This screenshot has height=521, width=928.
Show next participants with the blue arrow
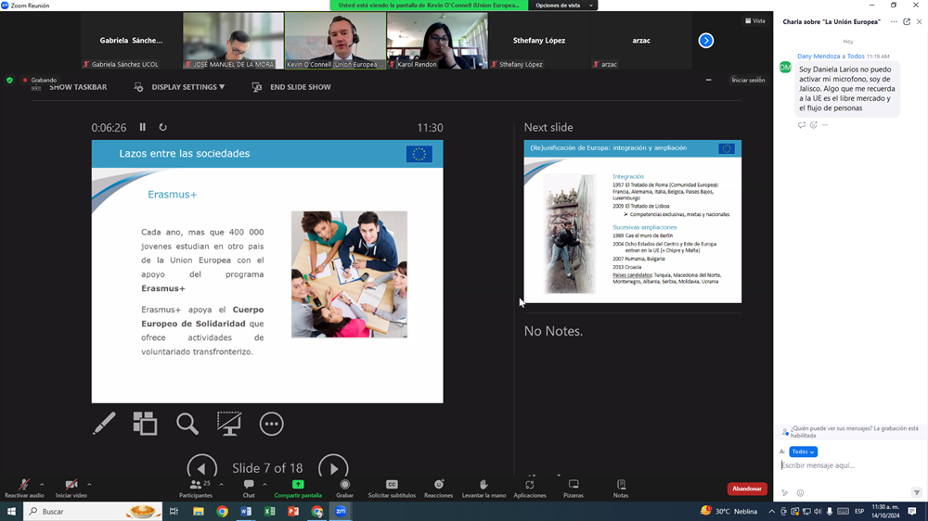[706, 41]
